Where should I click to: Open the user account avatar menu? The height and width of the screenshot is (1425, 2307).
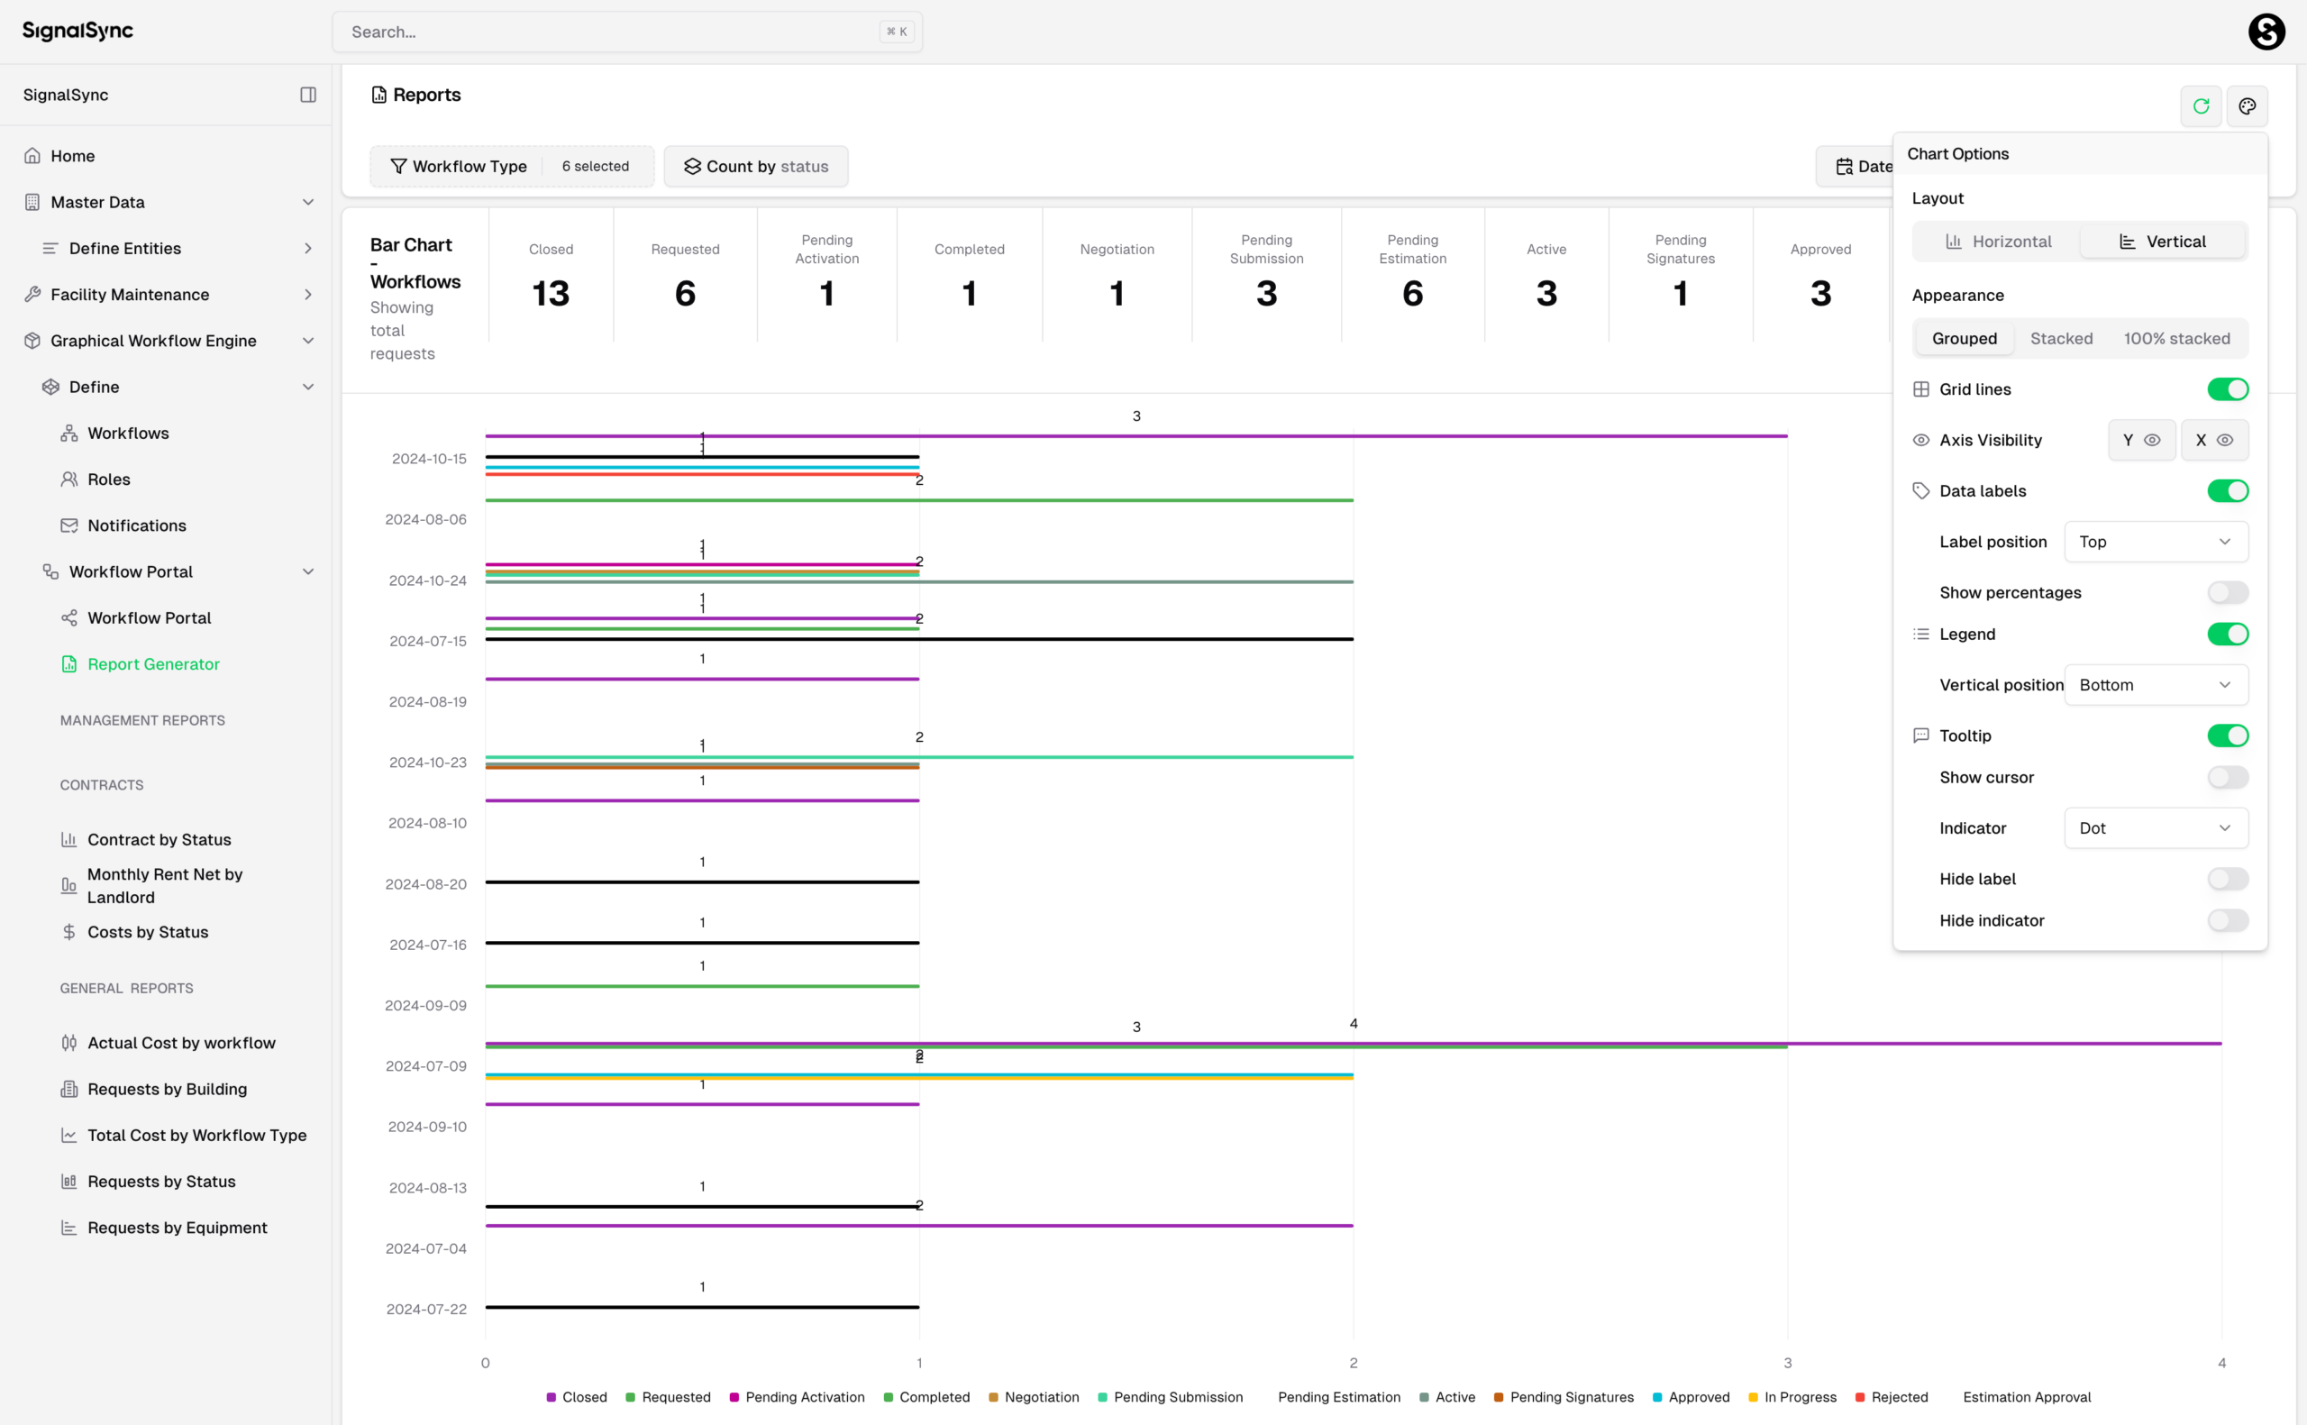tap(2266, 32)
